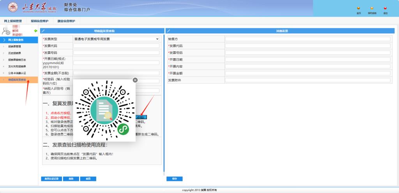Click the QR code mini-program image
Viewport: 399px width, 193px height.
click(104, 111)
